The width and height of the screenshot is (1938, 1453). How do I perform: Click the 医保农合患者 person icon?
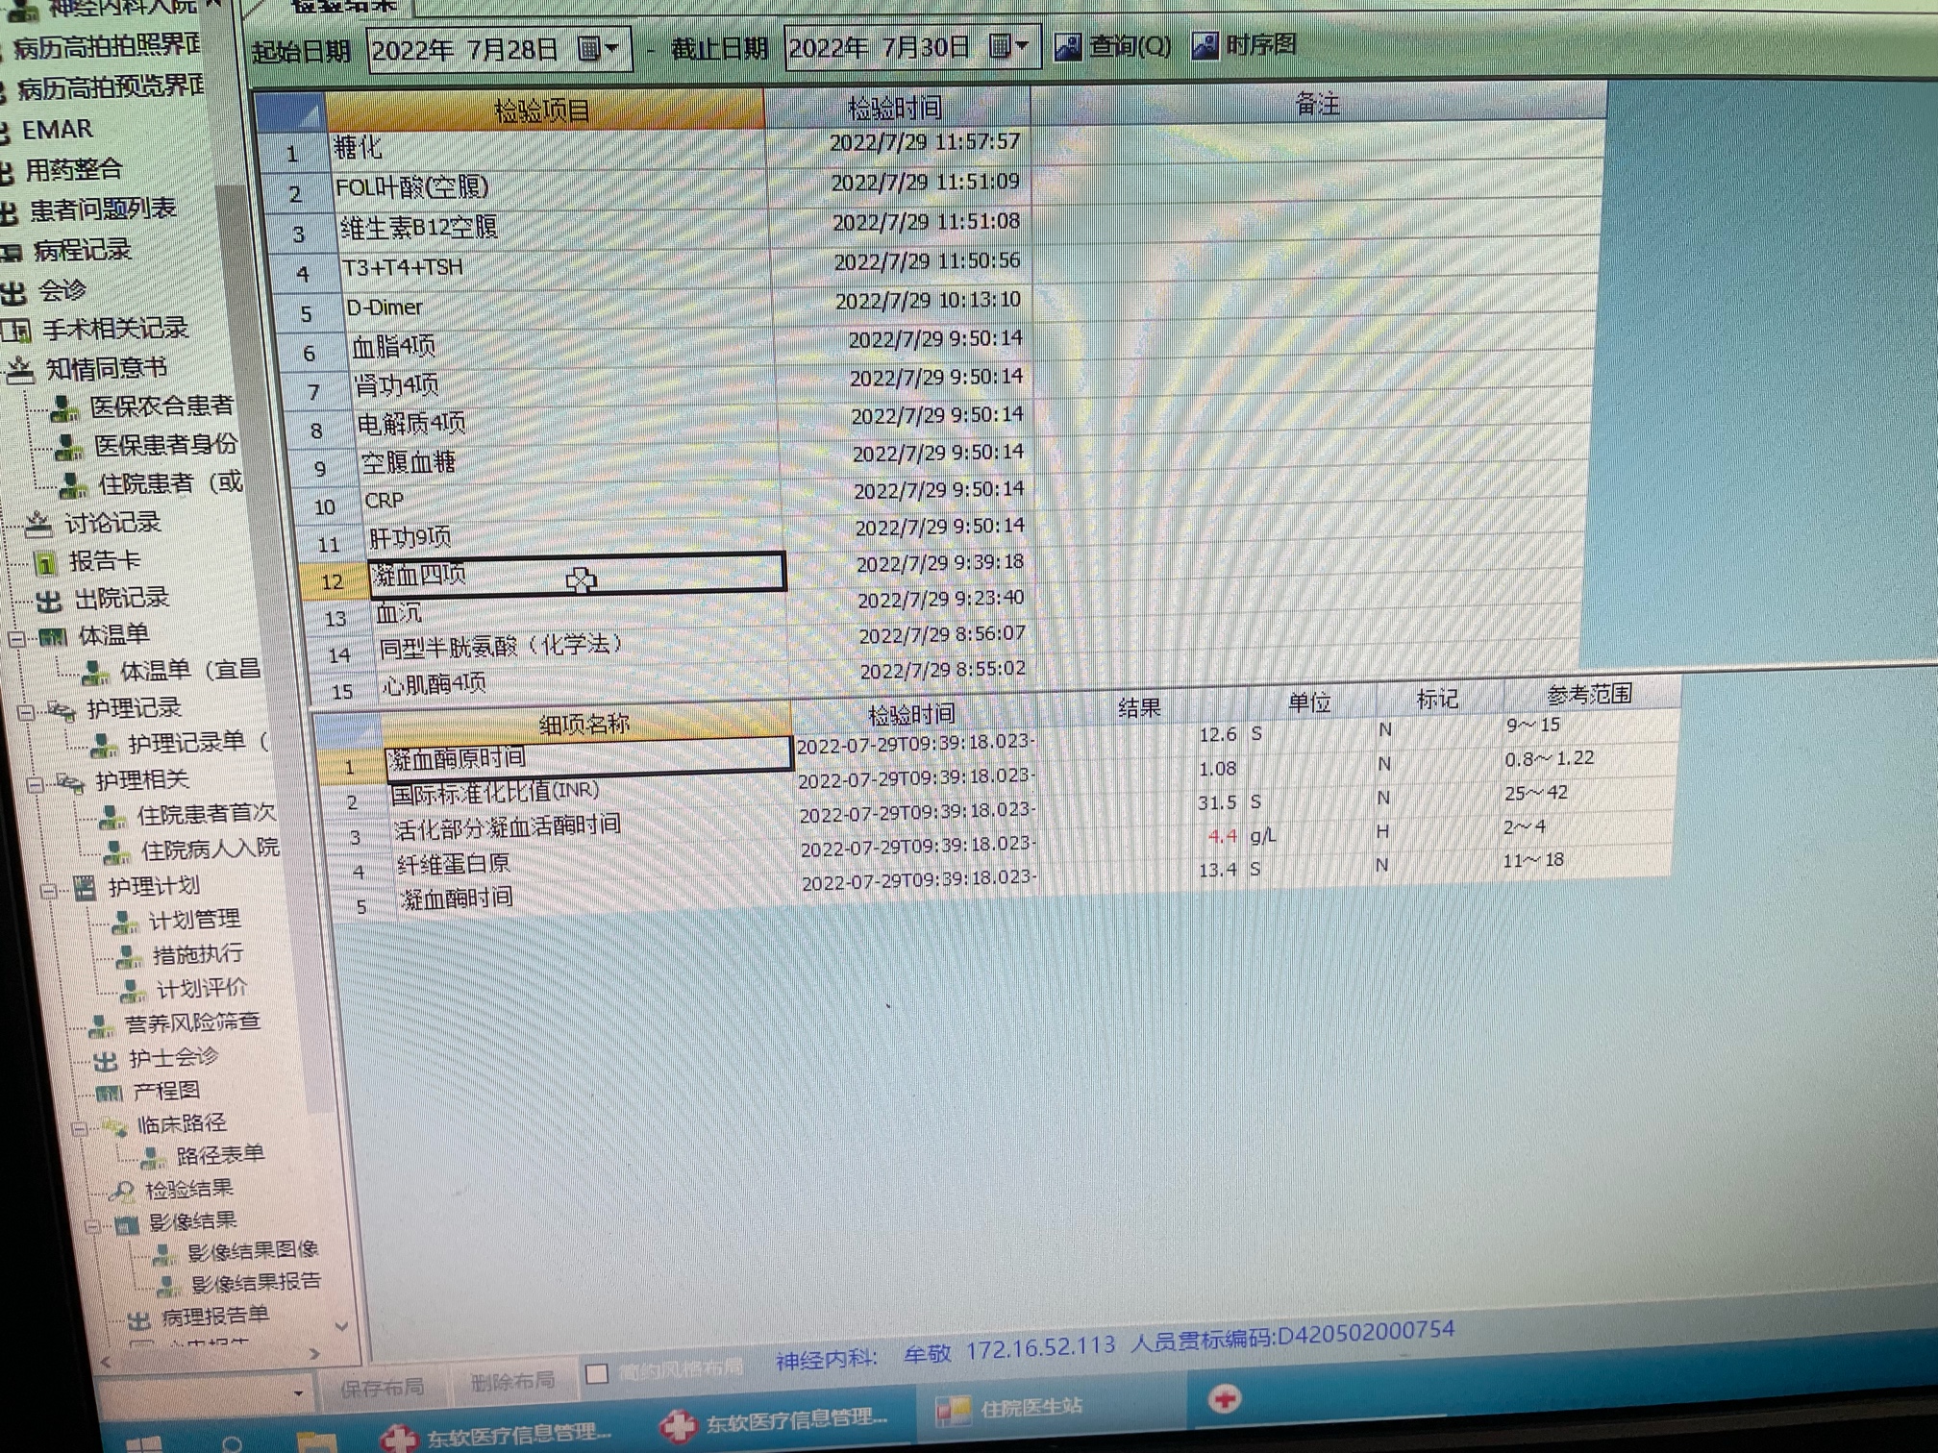65,408
